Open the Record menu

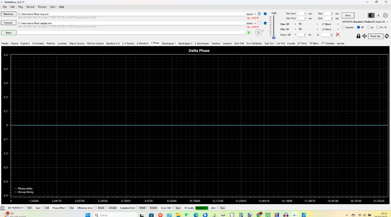(x=30, y=7)
